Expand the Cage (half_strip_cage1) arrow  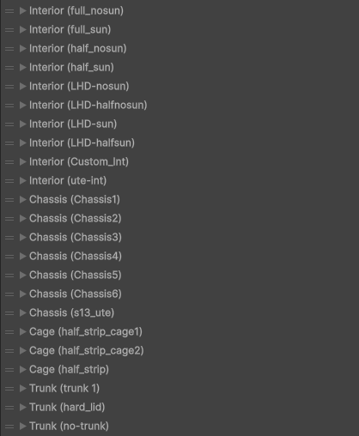click(x=23, y=331)
